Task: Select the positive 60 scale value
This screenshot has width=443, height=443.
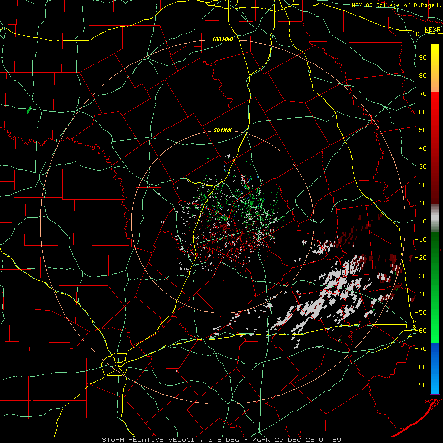Action: coord(423,112)
